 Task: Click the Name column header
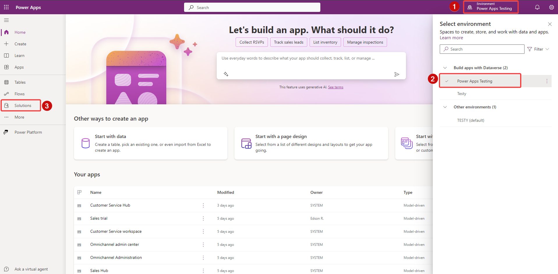coord(96,192)
